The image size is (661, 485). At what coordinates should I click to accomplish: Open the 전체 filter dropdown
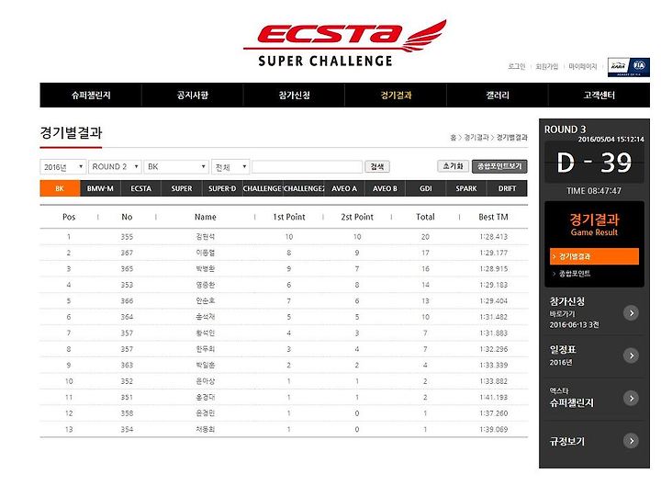point(230,166)
